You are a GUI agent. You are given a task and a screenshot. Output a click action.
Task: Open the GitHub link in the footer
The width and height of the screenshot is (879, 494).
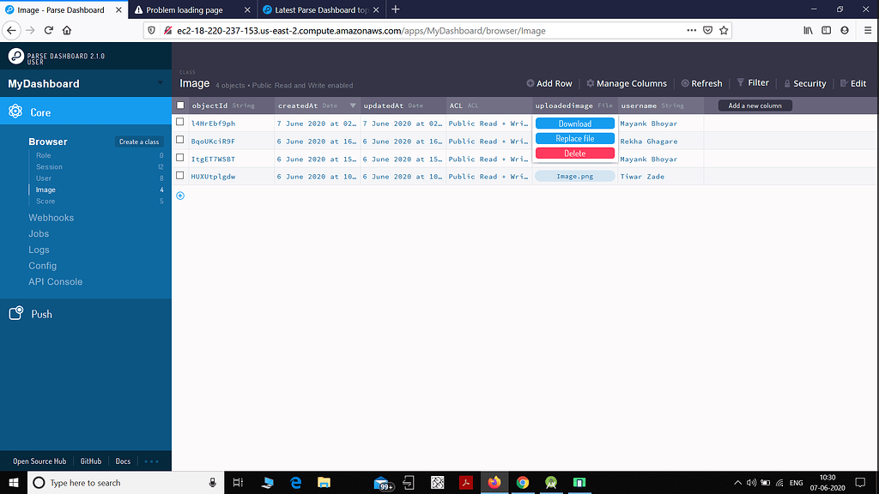point(90,461)
